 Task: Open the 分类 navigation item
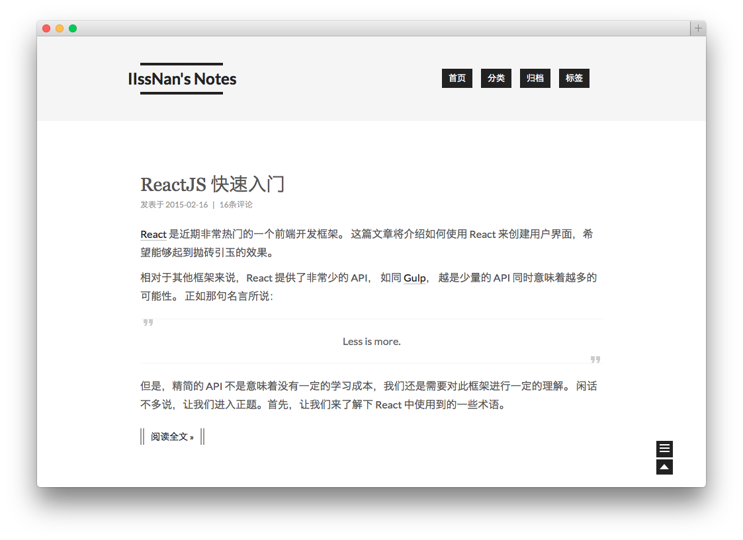click(x=496, y=78)
